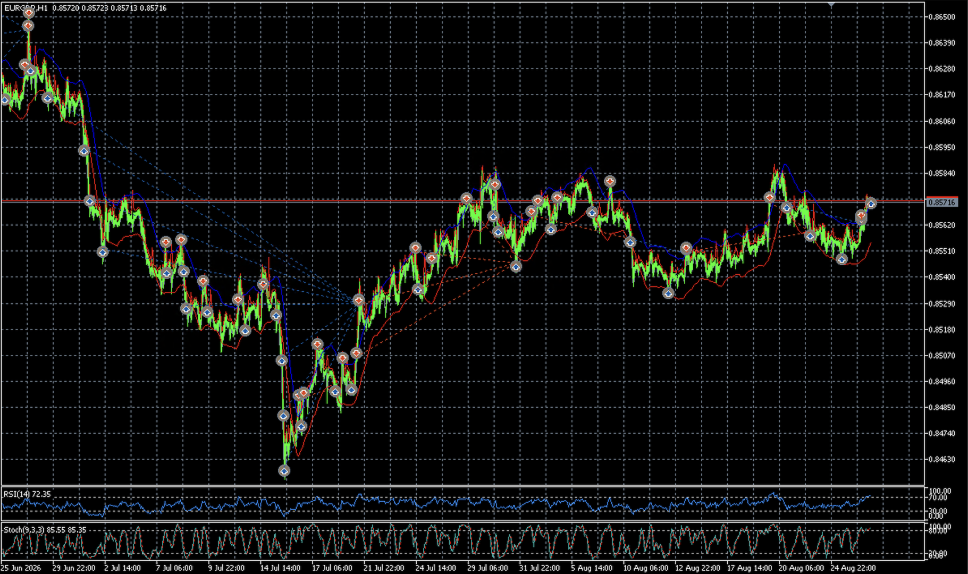Select buy arrow where red dashed lines converge
Image resolution: width=968 pixels, height=574 pixels.
516,266
